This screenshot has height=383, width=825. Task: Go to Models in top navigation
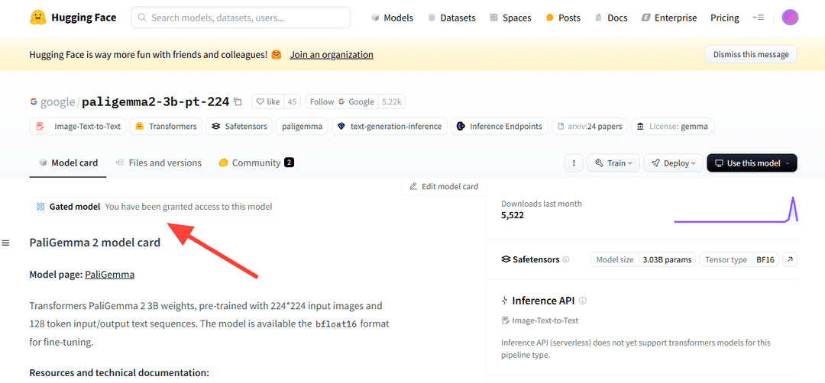click(x=392, y=18)
